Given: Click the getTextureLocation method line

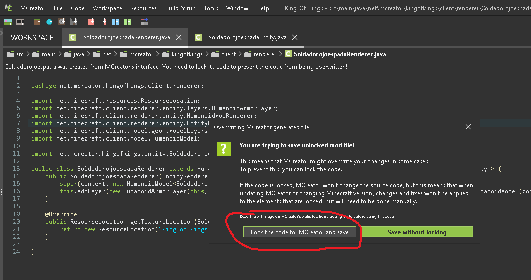Looking at the screenshot, I should click(x=127, y=222).
